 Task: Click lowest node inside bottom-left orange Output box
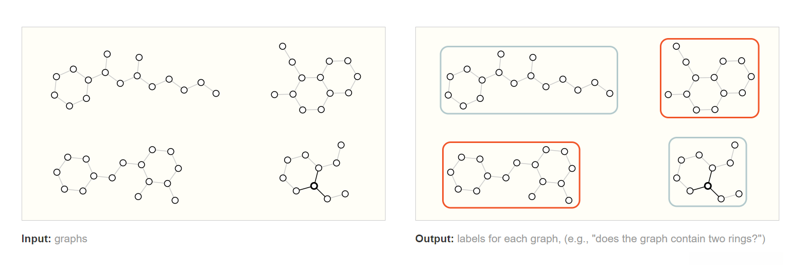point(569,200)
